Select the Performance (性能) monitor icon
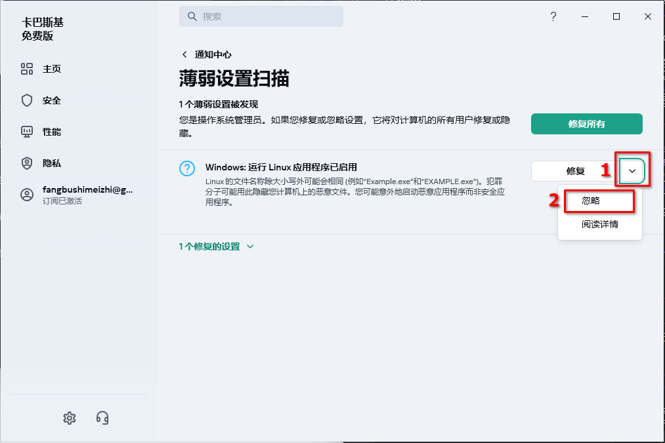Screen dimensions: 665x443 pyautogui.click(x=27, y=132)
